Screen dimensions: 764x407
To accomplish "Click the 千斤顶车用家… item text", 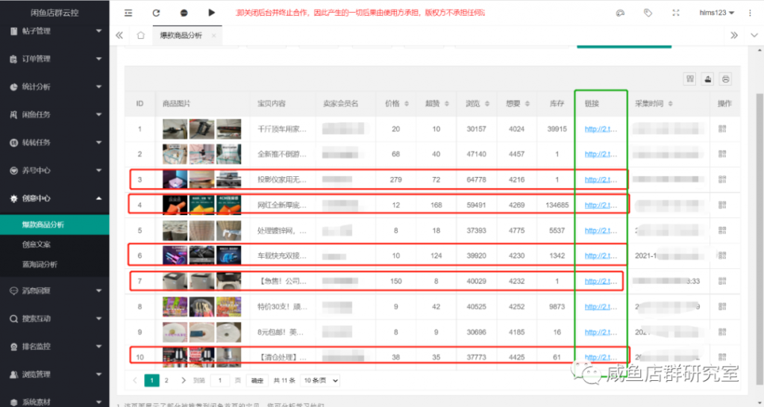I will pos(282,129).
